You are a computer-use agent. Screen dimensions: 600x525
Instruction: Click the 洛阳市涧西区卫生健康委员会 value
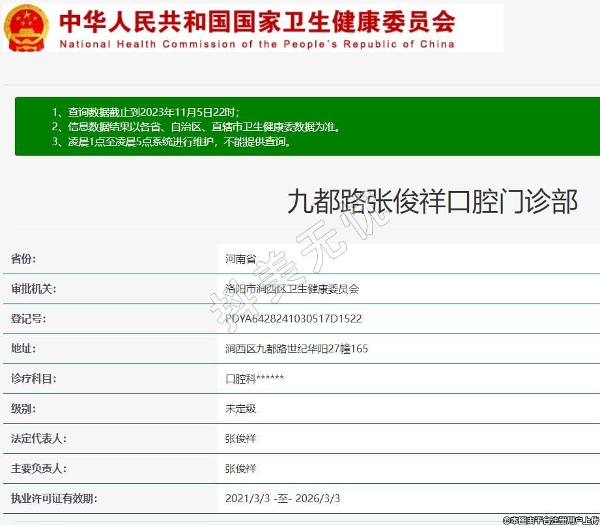[x=292, y=289]
